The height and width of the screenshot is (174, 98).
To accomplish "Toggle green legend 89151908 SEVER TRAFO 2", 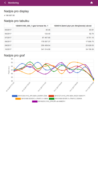I will click(65, 99).
